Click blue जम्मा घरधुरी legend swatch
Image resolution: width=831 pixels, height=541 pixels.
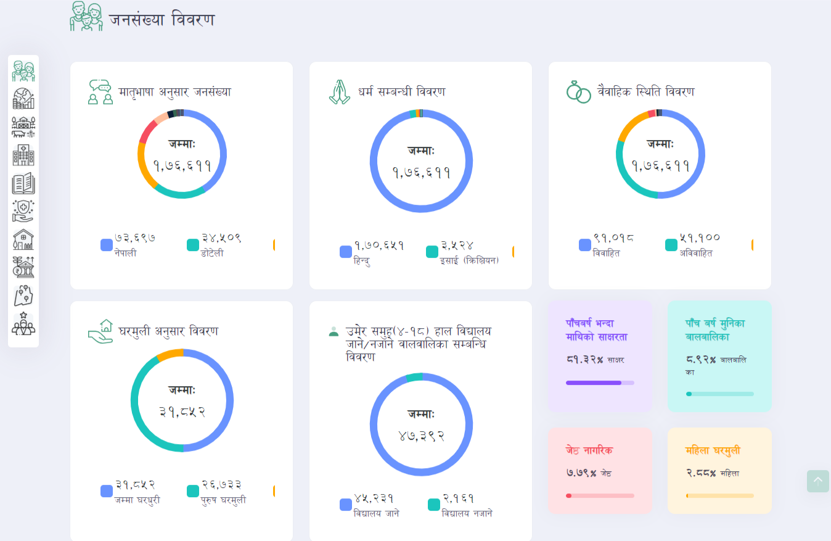pos(107,491)
